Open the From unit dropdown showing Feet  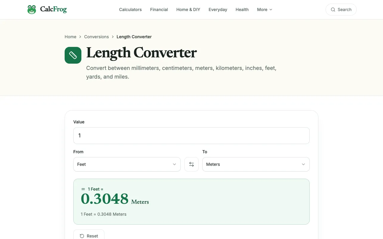[x=127, y=164]
